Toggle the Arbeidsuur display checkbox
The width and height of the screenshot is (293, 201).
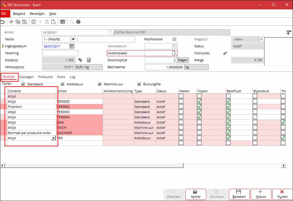coord(63,84)
